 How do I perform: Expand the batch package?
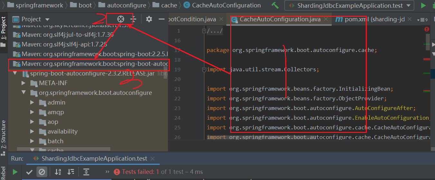[32, 141]
